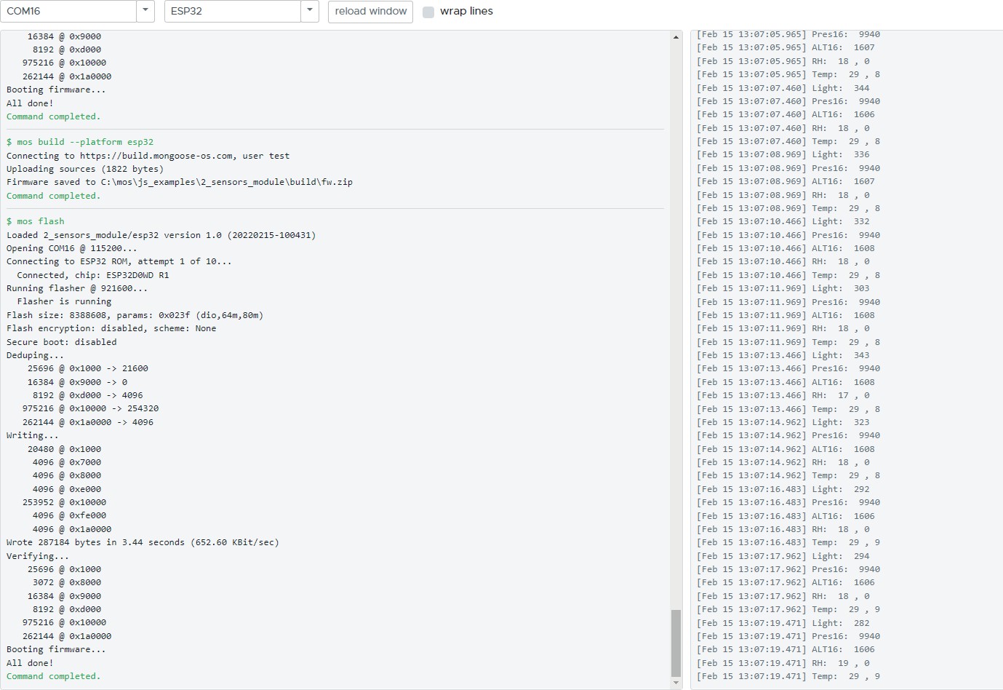Click the "Verifying..." output line

38,556
